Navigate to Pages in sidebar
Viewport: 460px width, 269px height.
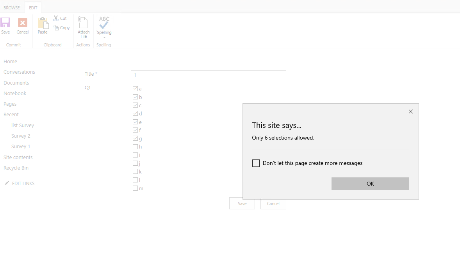(x=10, y=104)
